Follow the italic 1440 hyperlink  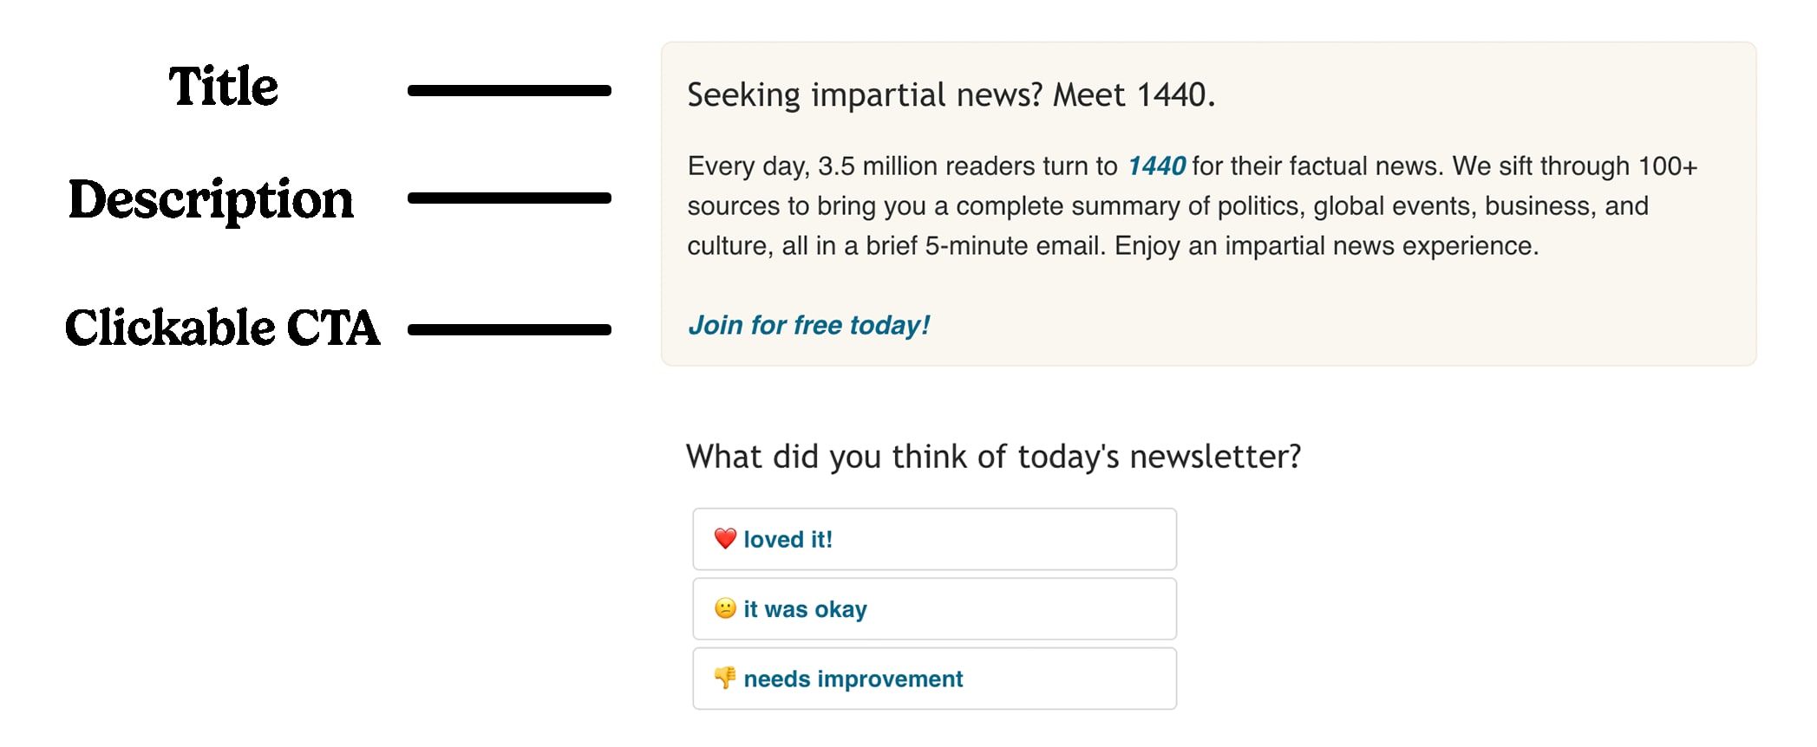(x=1156, y=166)
